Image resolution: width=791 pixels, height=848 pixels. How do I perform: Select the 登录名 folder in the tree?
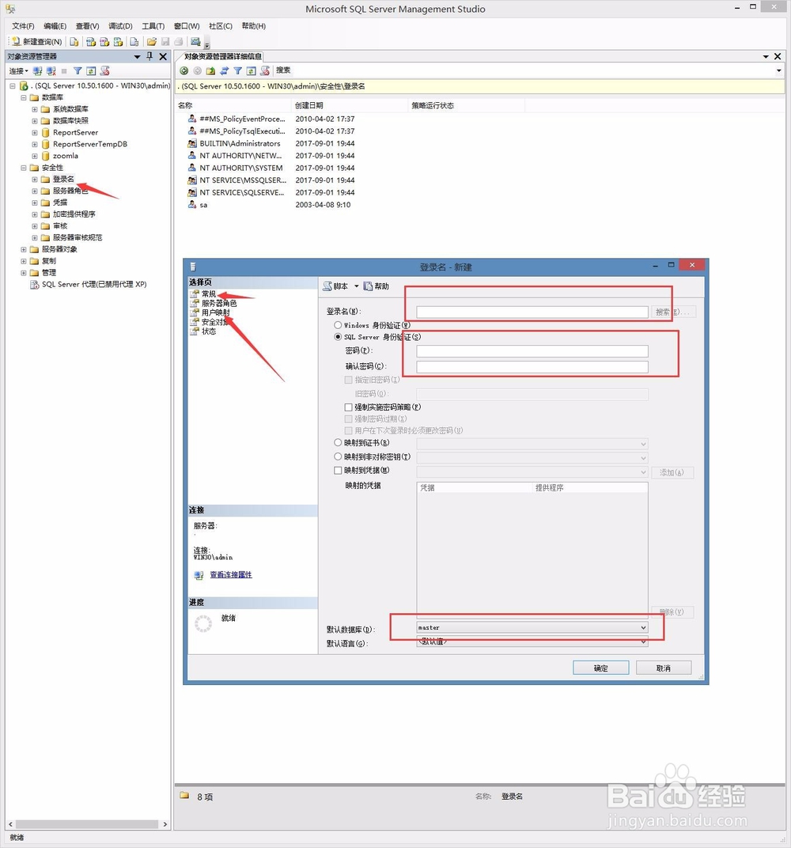pos(63,179)
